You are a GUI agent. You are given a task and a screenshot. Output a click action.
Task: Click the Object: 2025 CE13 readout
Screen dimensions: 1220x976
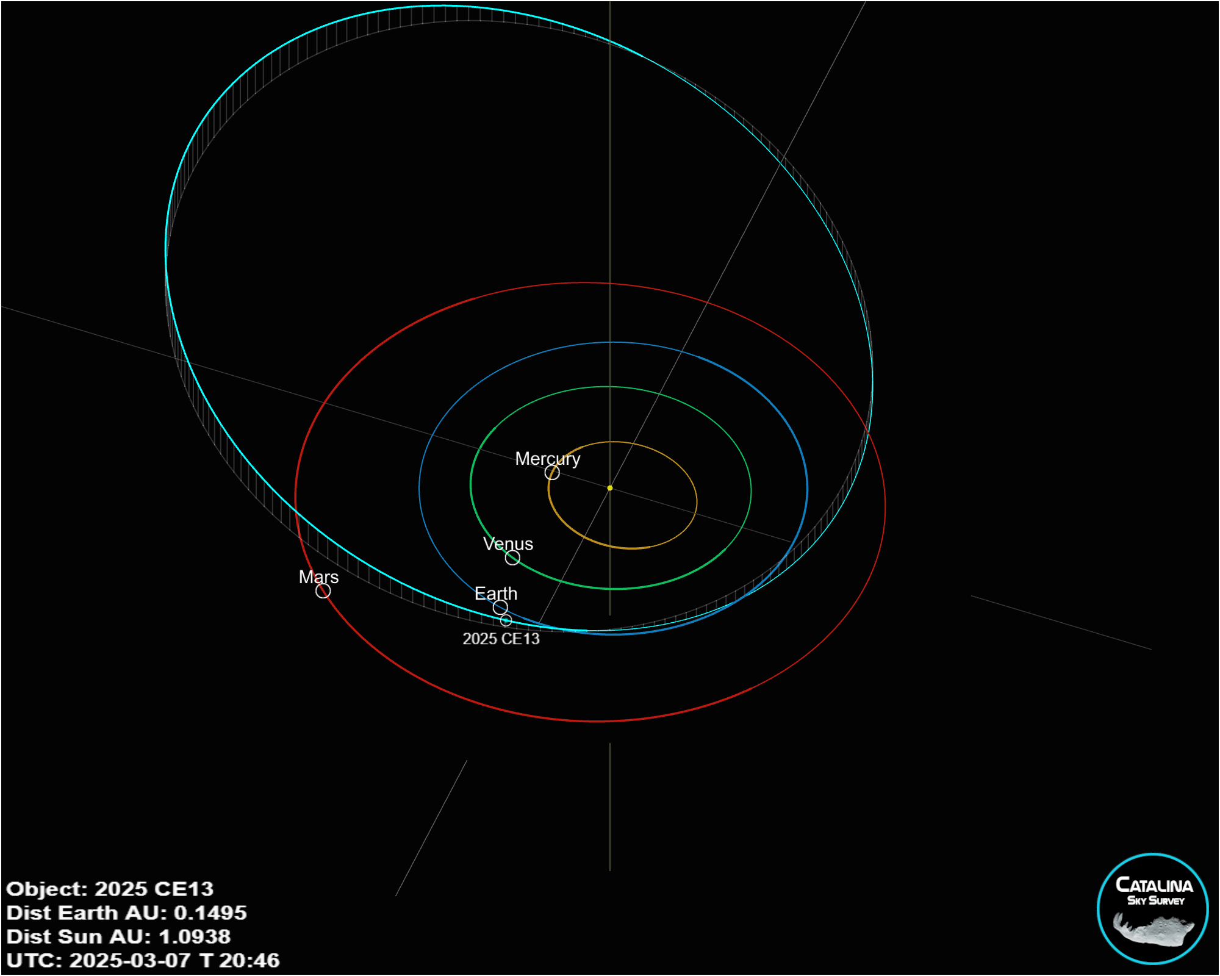point(110,889)
